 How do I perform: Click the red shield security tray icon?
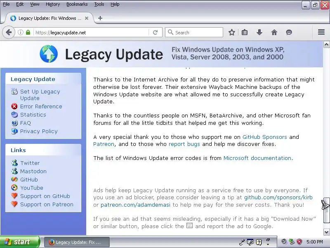[x=299, y=242]
